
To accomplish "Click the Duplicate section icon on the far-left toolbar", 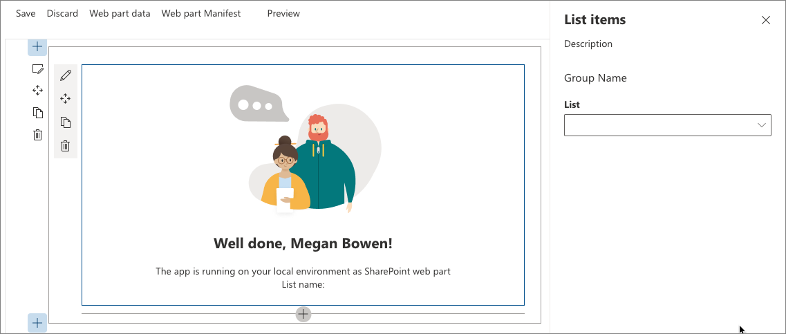I will point(38,113).
